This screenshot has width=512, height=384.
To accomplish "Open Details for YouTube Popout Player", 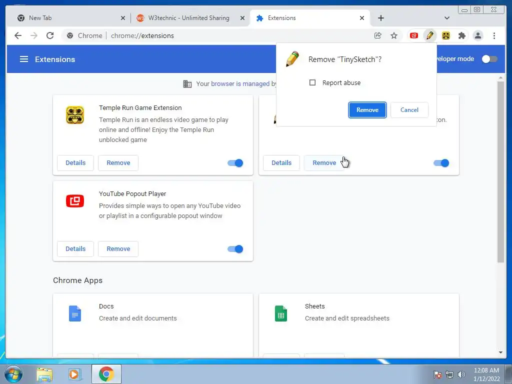I will 75,249.
